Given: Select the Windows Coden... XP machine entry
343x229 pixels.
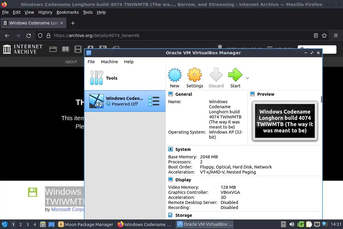Looking at the screenshot, I should (x=125, y=101).
